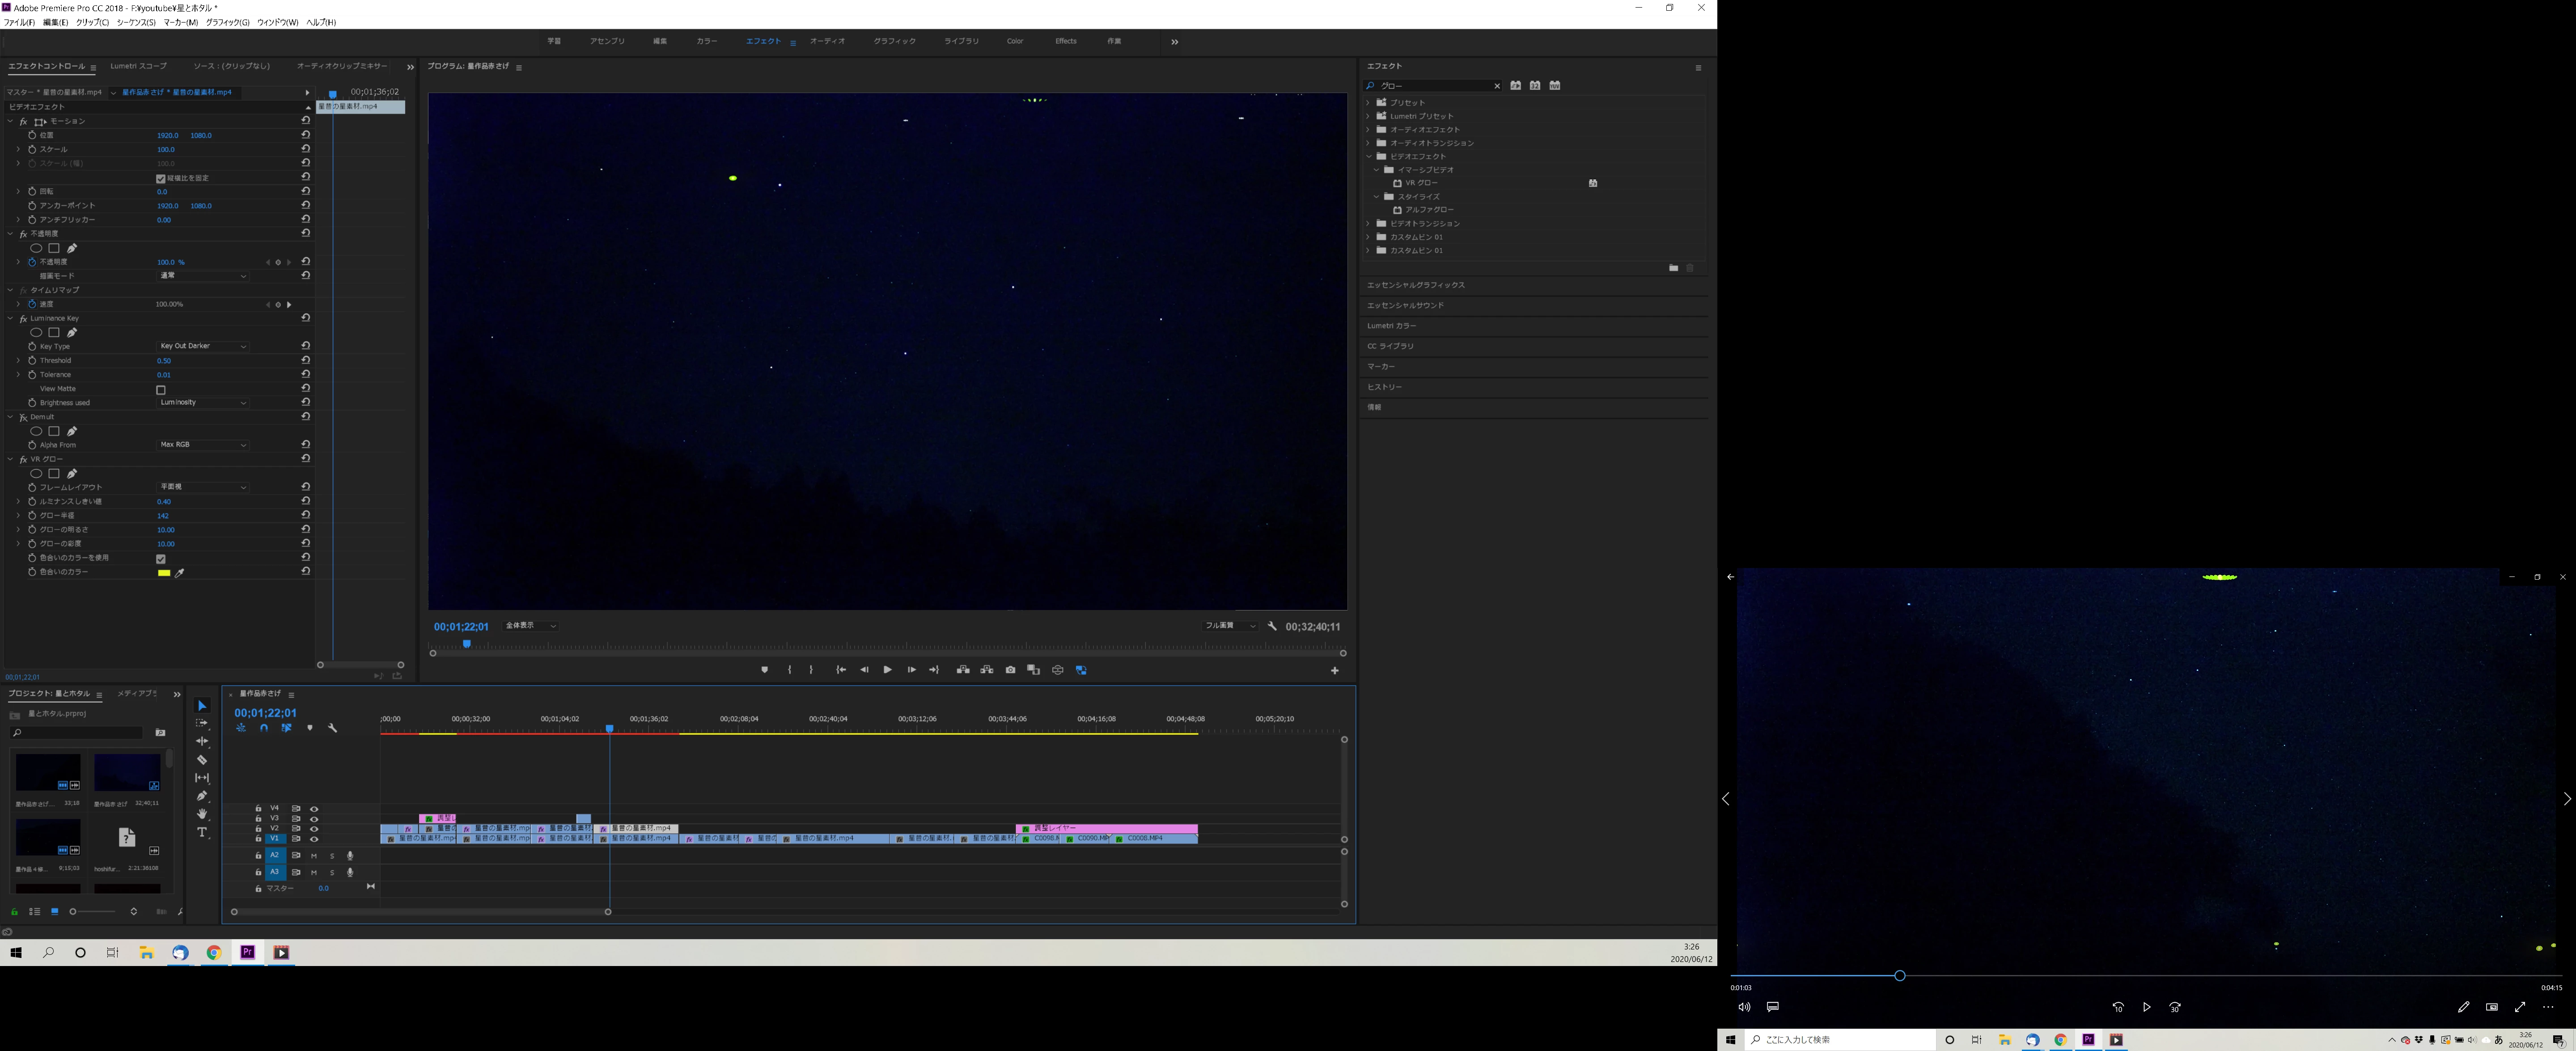Click the YUV Effects filter icon
The height and width of the screenshot is (1051, 2576).
(x=1555, y=86)
